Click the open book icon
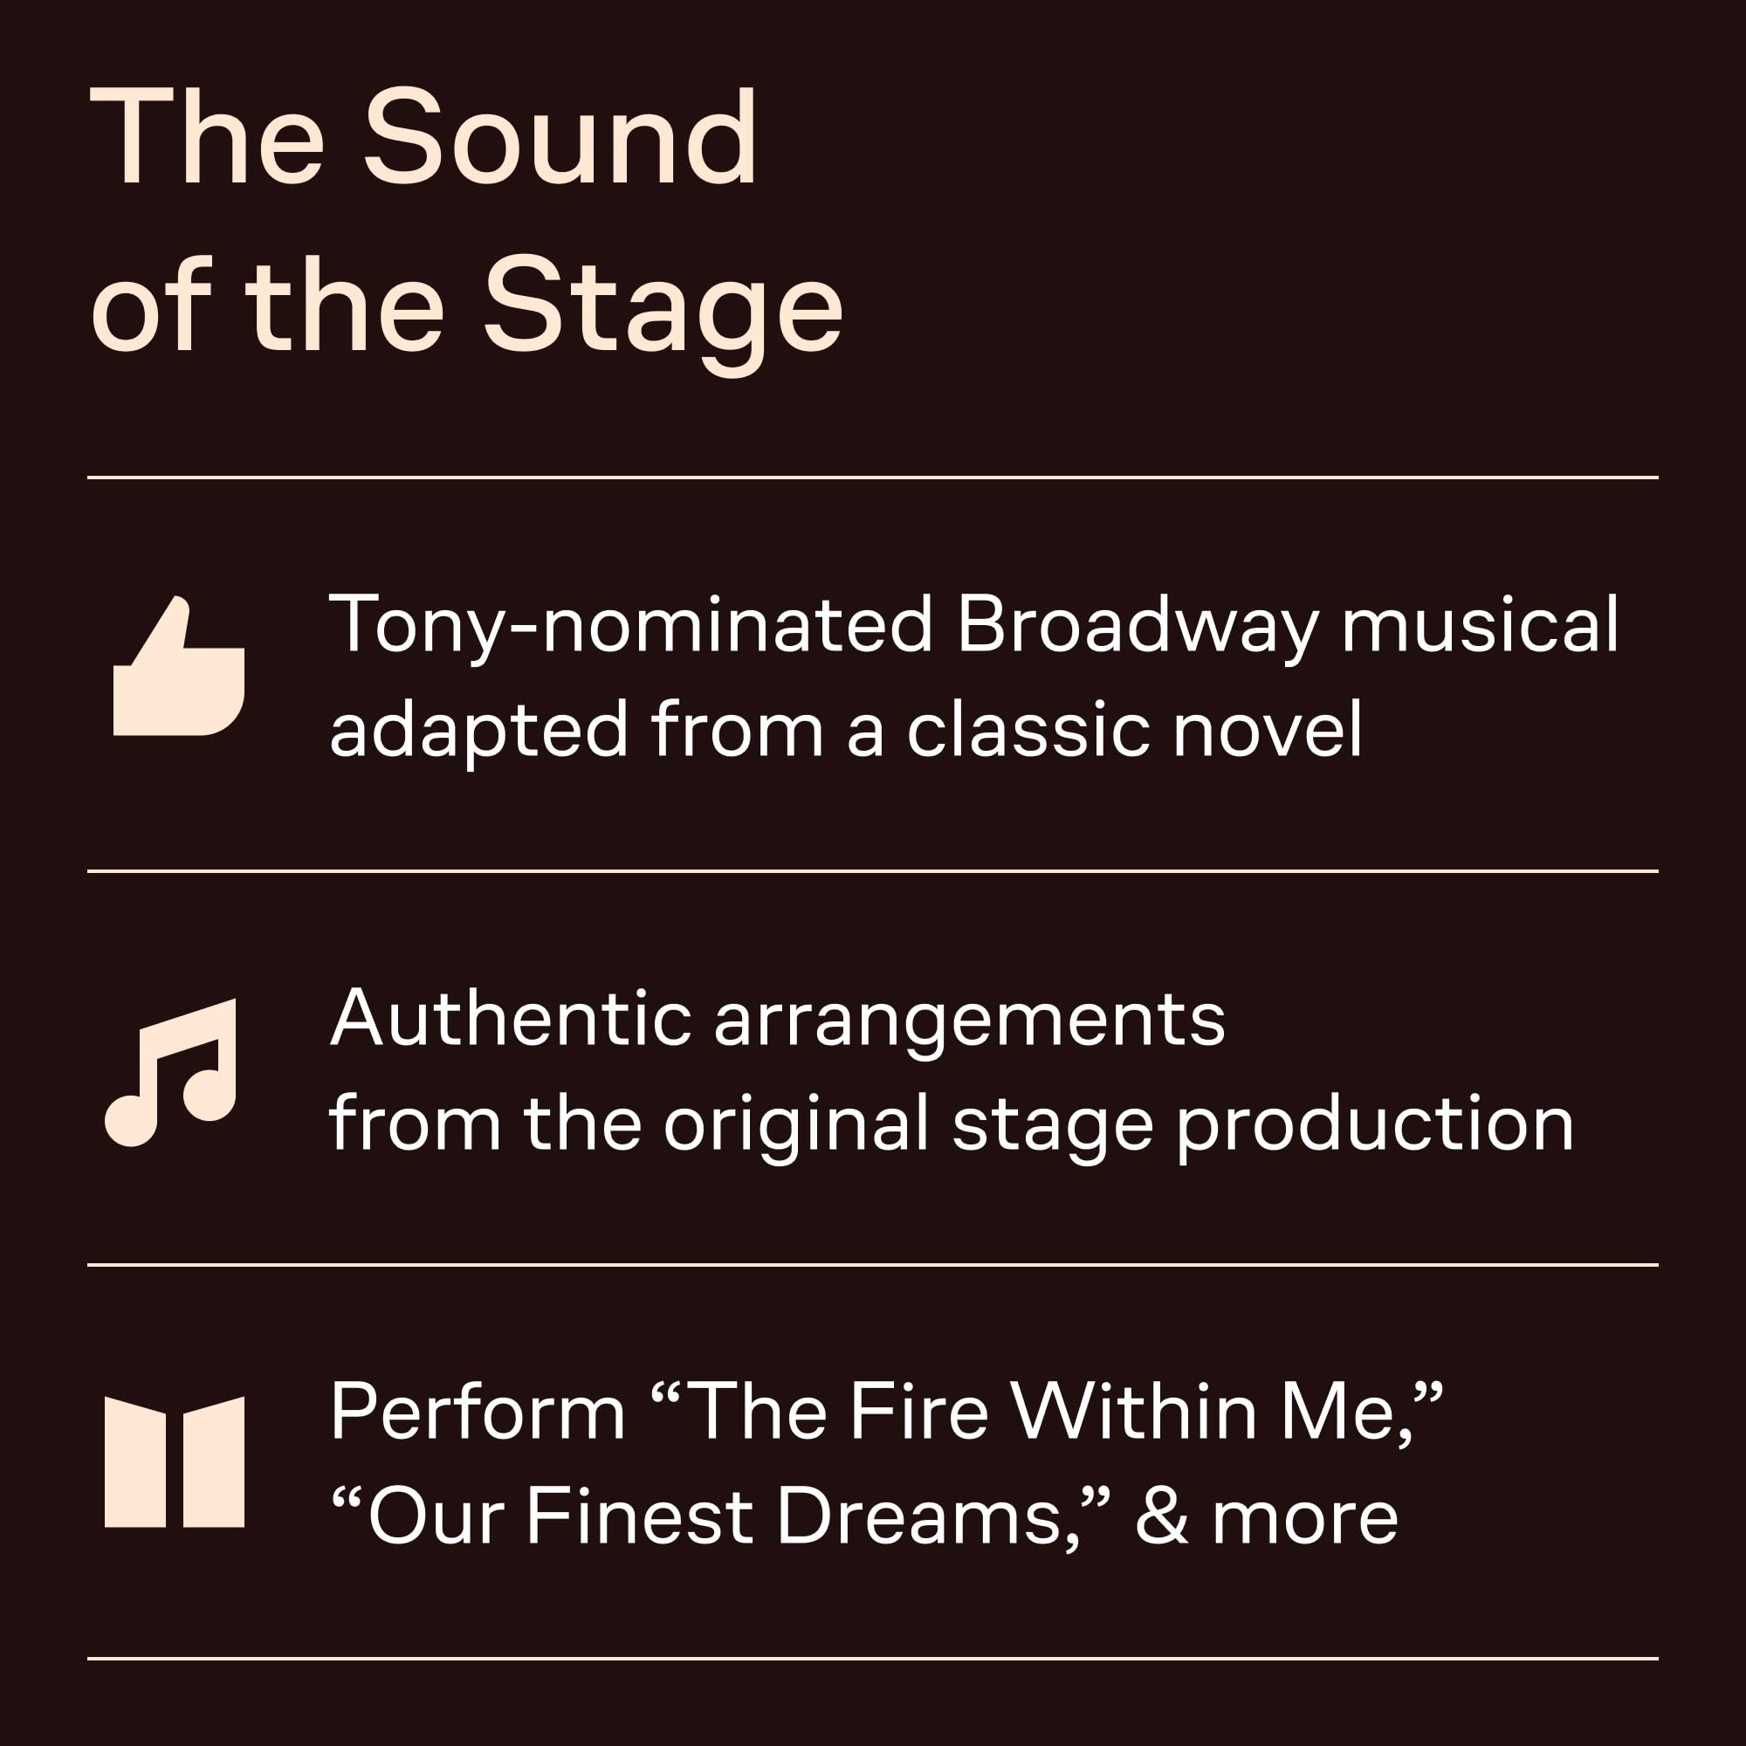1746x1746 pixels. (175, 1462)
